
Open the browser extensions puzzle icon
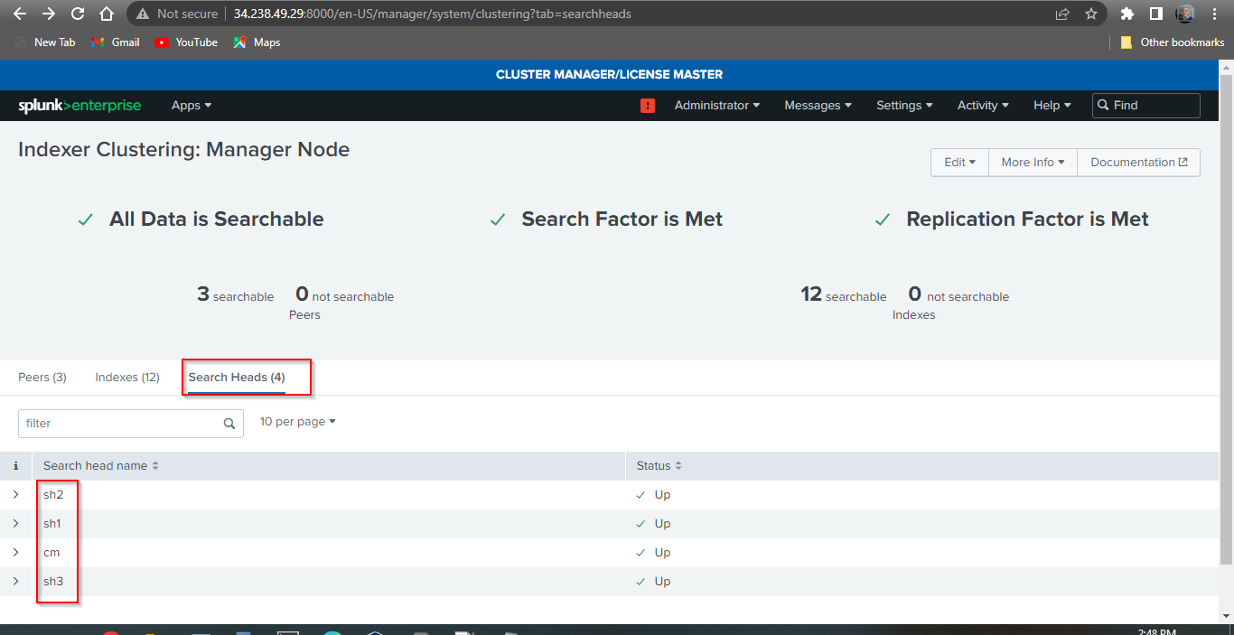click(1128, 14)
